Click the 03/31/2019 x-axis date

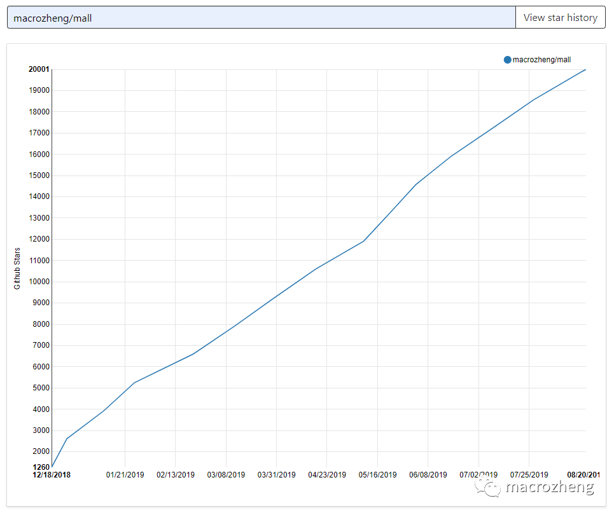coord(276,475)
